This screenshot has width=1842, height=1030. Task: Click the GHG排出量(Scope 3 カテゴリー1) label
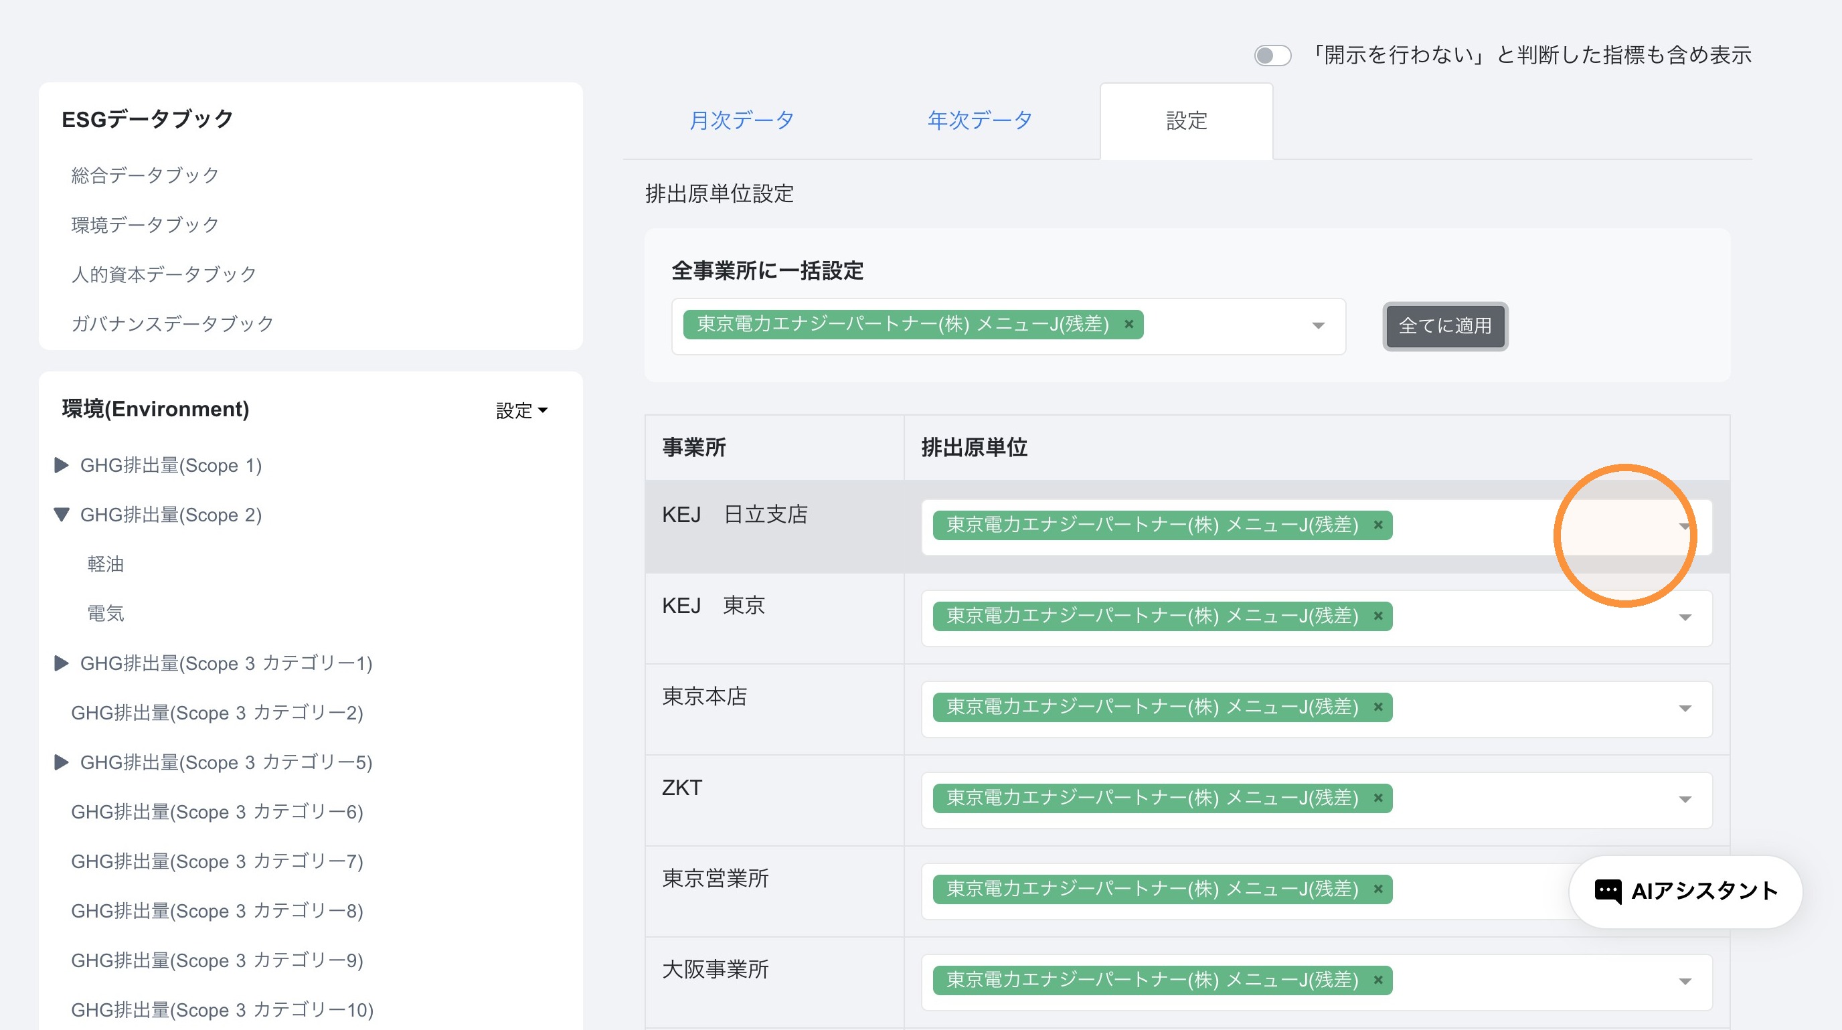227,663
